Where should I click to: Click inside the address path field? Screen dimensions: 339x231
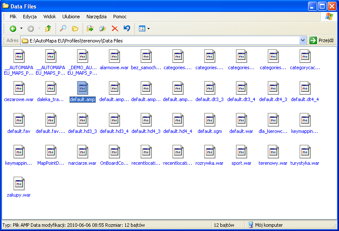(161, 40)
